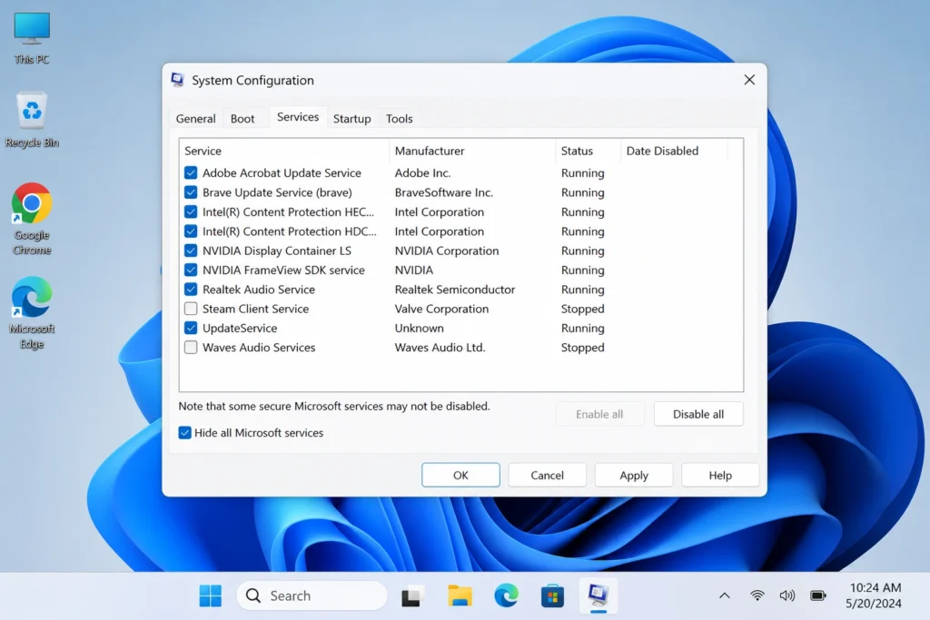Click the taskbar Search box
Viewport: 930px width, 620px height.
[x=312, y=595]
